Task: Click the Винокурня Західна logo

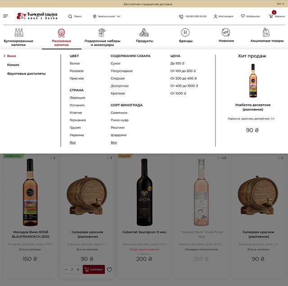Action: click(x=37, y=16)
